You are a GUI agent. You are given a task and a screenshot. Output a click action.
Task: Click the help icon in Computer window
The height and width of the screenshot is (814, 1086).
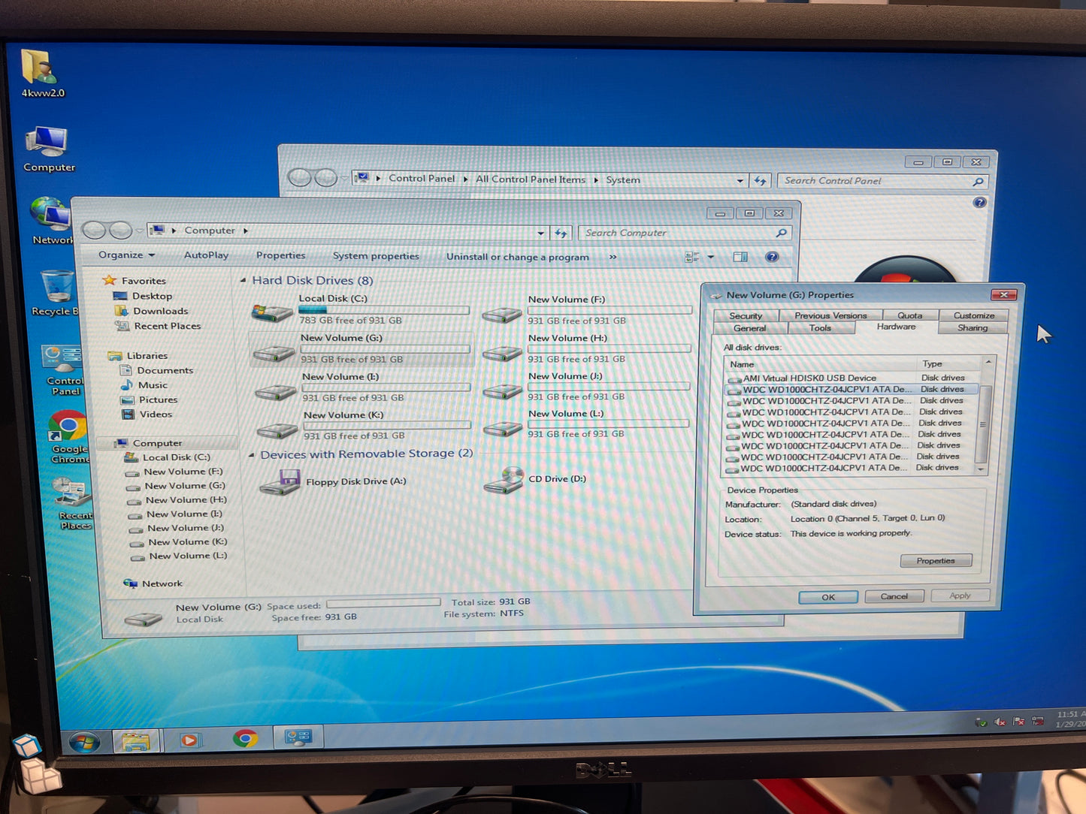pyautogui.click(x=771, y=257)
